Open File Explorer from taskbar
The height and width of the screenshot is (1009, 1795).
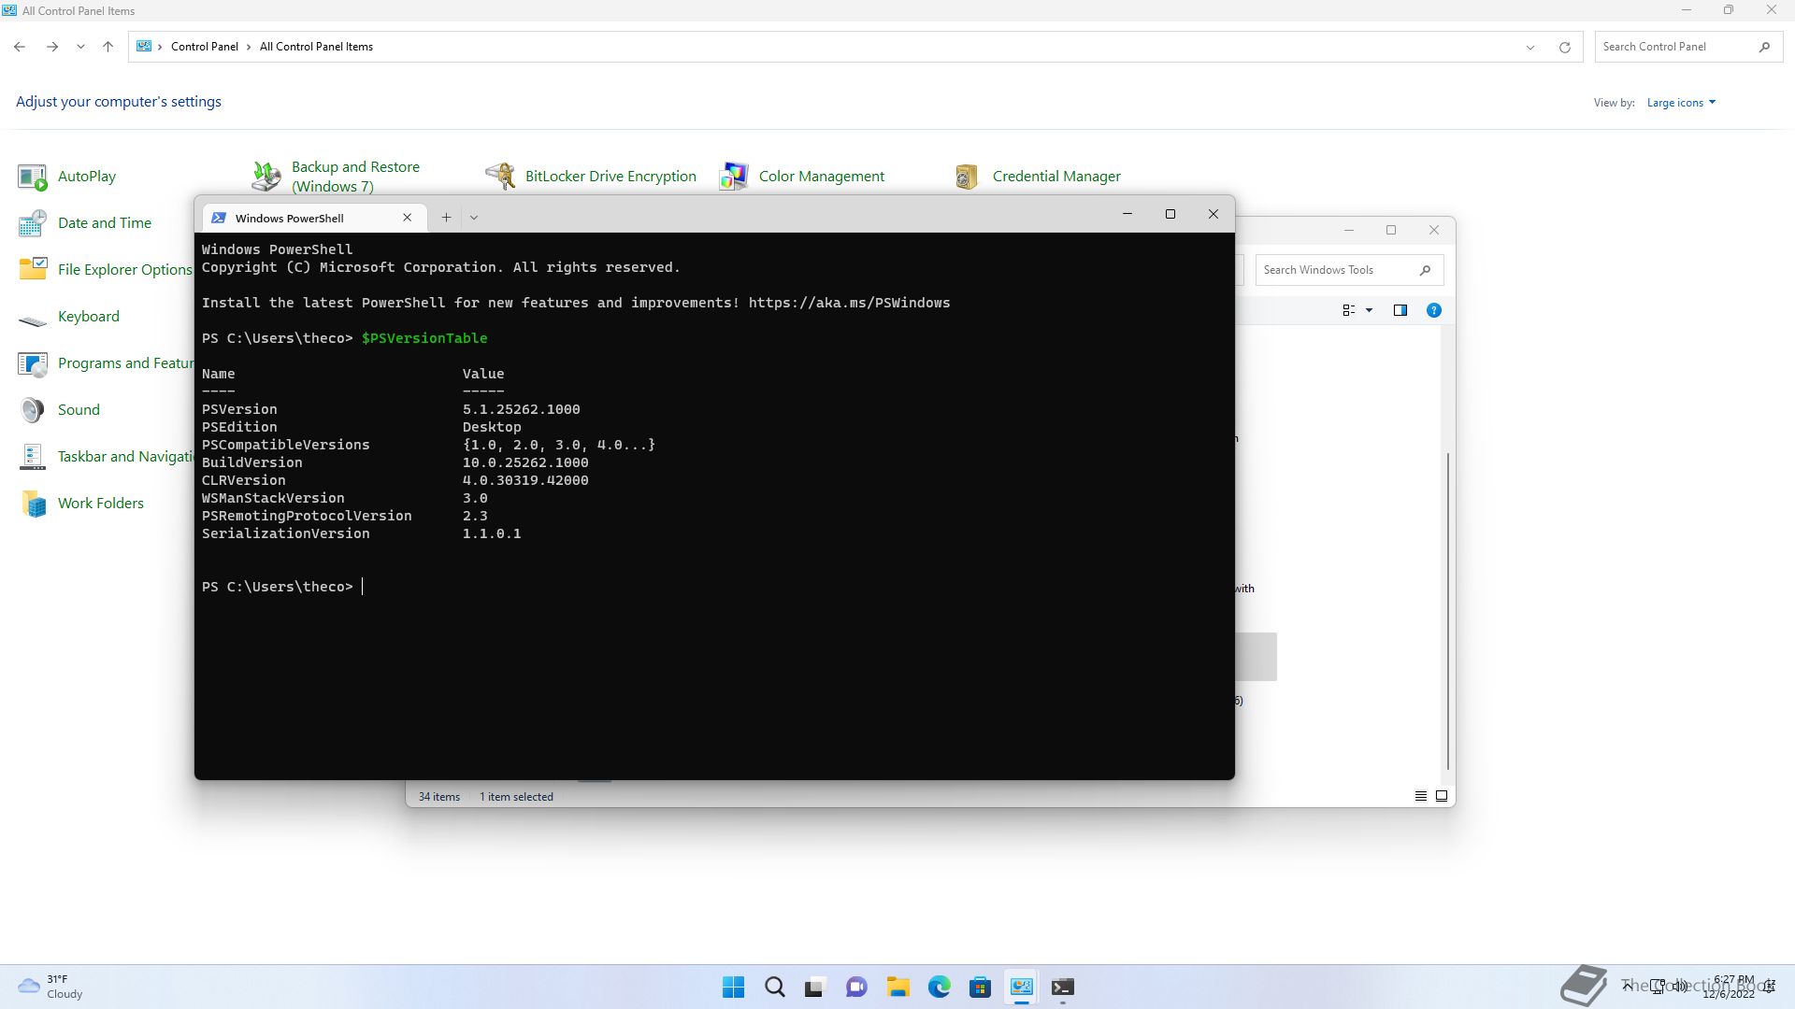click(897, 987)
